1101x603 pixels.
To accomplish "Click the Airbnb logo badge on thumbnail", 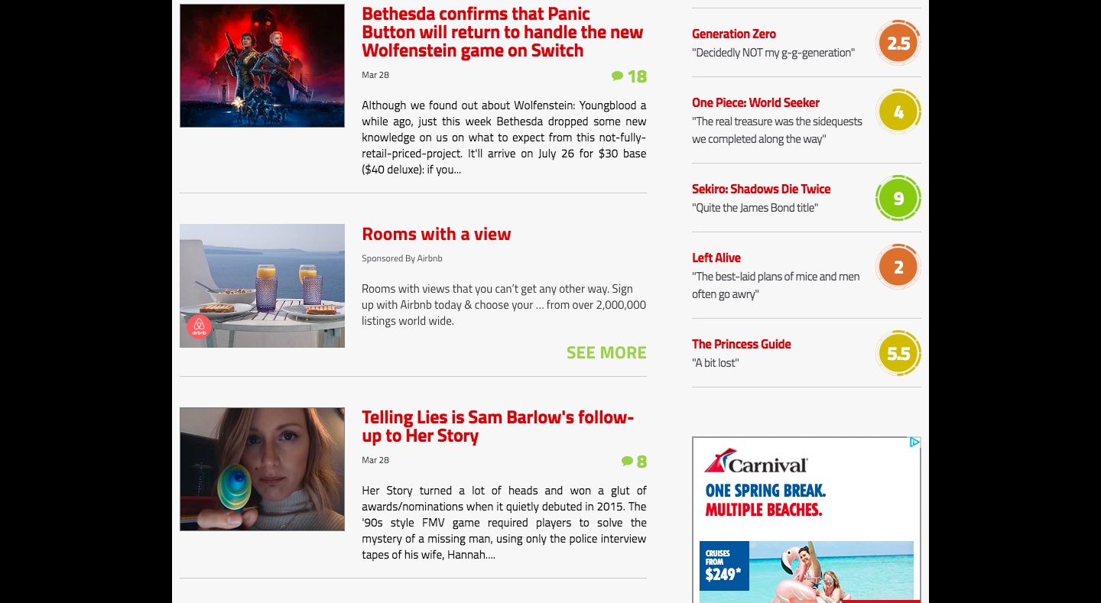I will [x=199, y=327].
